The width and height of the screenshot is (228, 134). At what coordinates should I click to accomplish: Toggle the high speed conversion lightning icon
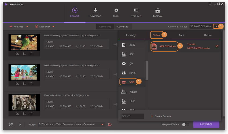(x=20, y=124)
